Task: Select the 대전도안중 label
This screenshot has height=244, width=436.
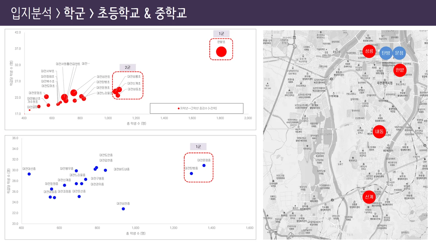Action: [106, 155]
